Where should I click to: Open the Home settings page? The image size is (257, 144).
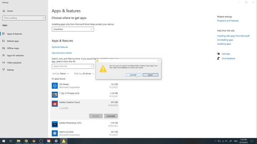10,11
